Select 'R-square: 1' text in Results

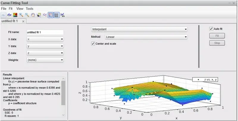pyautogui.click(x=12, y=116)
